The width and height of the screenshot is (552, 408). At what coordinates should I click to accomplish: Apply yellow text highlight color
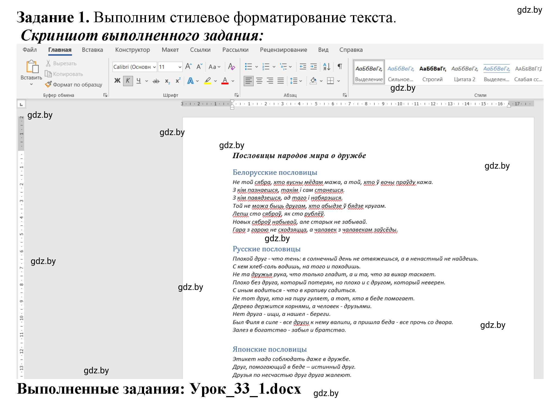[x=207, y=81]
